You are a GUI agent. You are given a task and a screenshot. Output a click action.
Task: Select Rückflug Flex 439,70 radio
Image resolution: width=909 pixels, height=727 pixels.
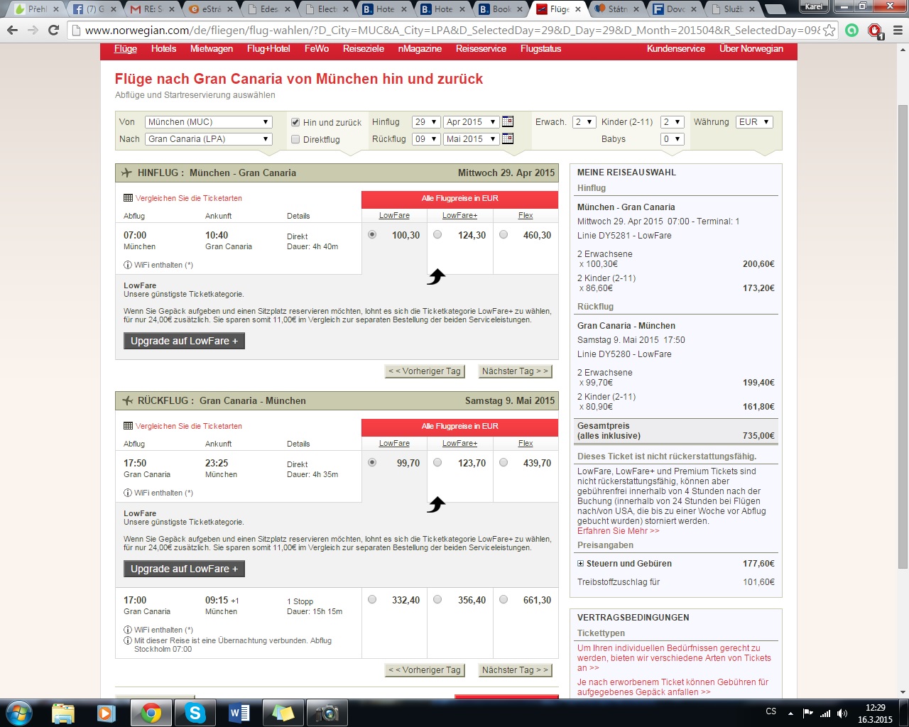(x=504, y=462)
